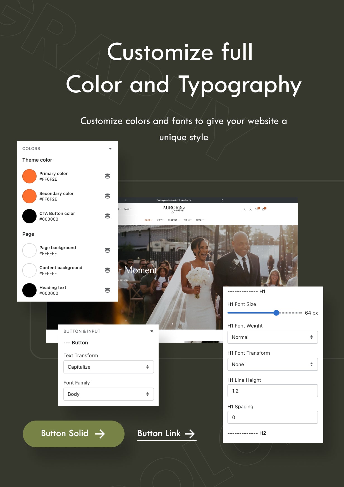The width and height of the screenshot is (344, 487).
Task: Click the H1 Line Height input field
Action: (x=273, y=391)
